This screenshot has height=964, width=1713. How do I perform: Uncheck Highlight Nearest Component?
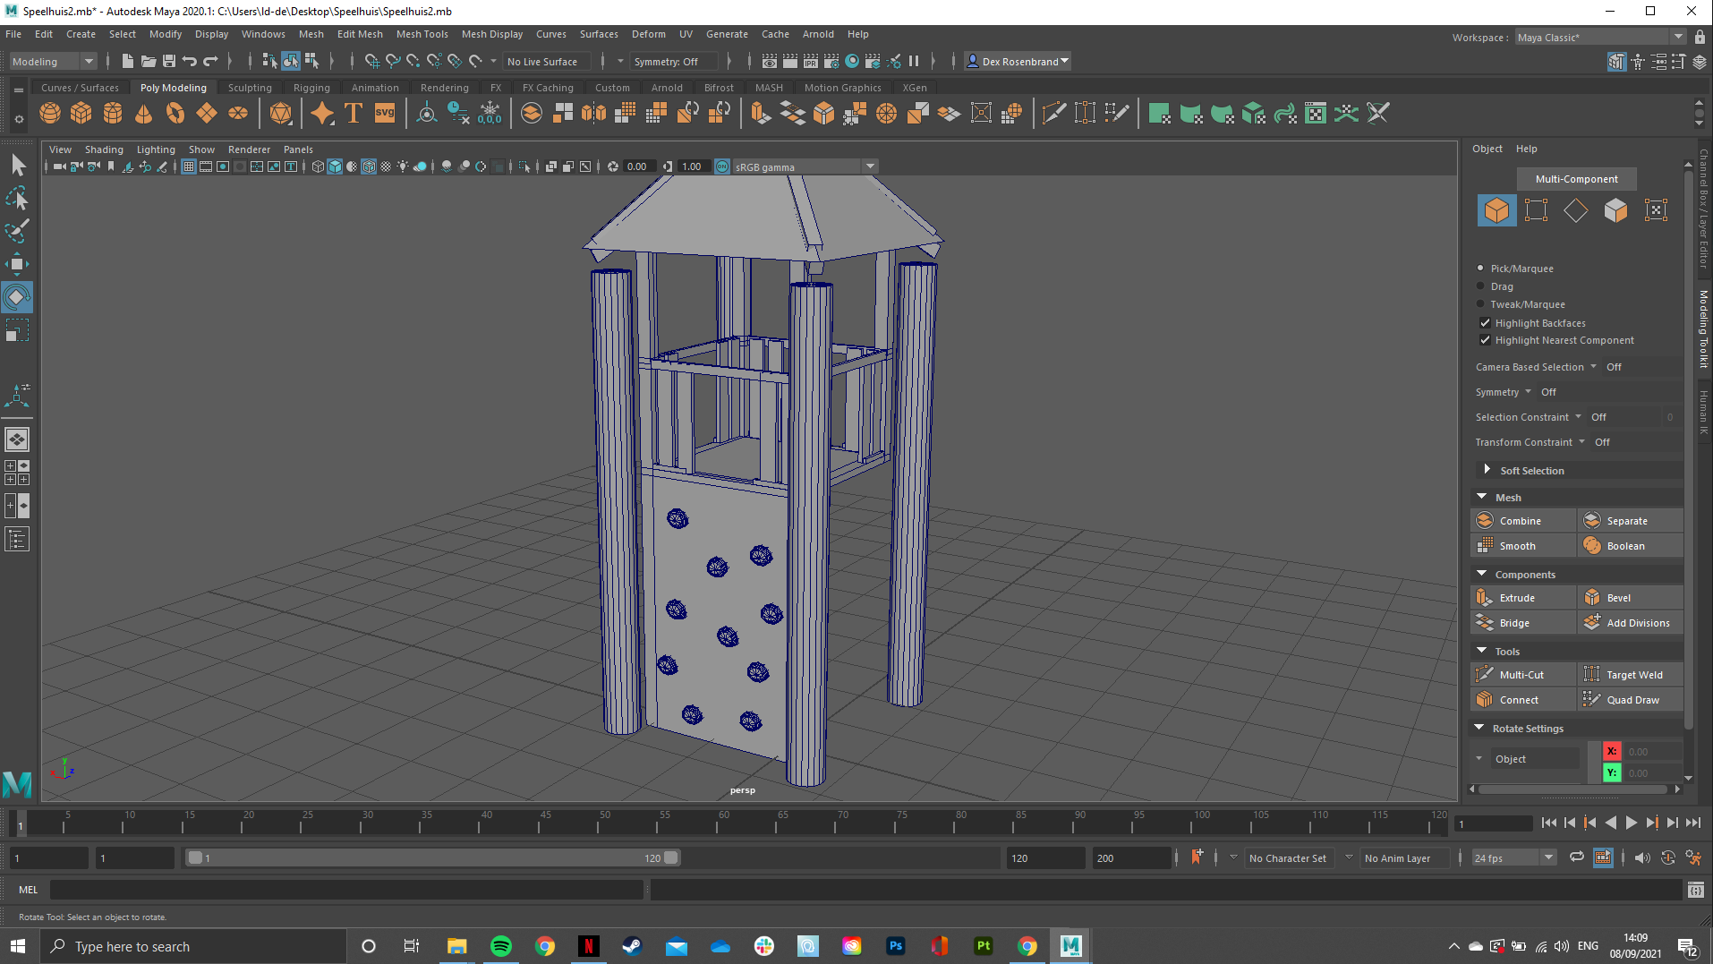(x=1485, y=340)
